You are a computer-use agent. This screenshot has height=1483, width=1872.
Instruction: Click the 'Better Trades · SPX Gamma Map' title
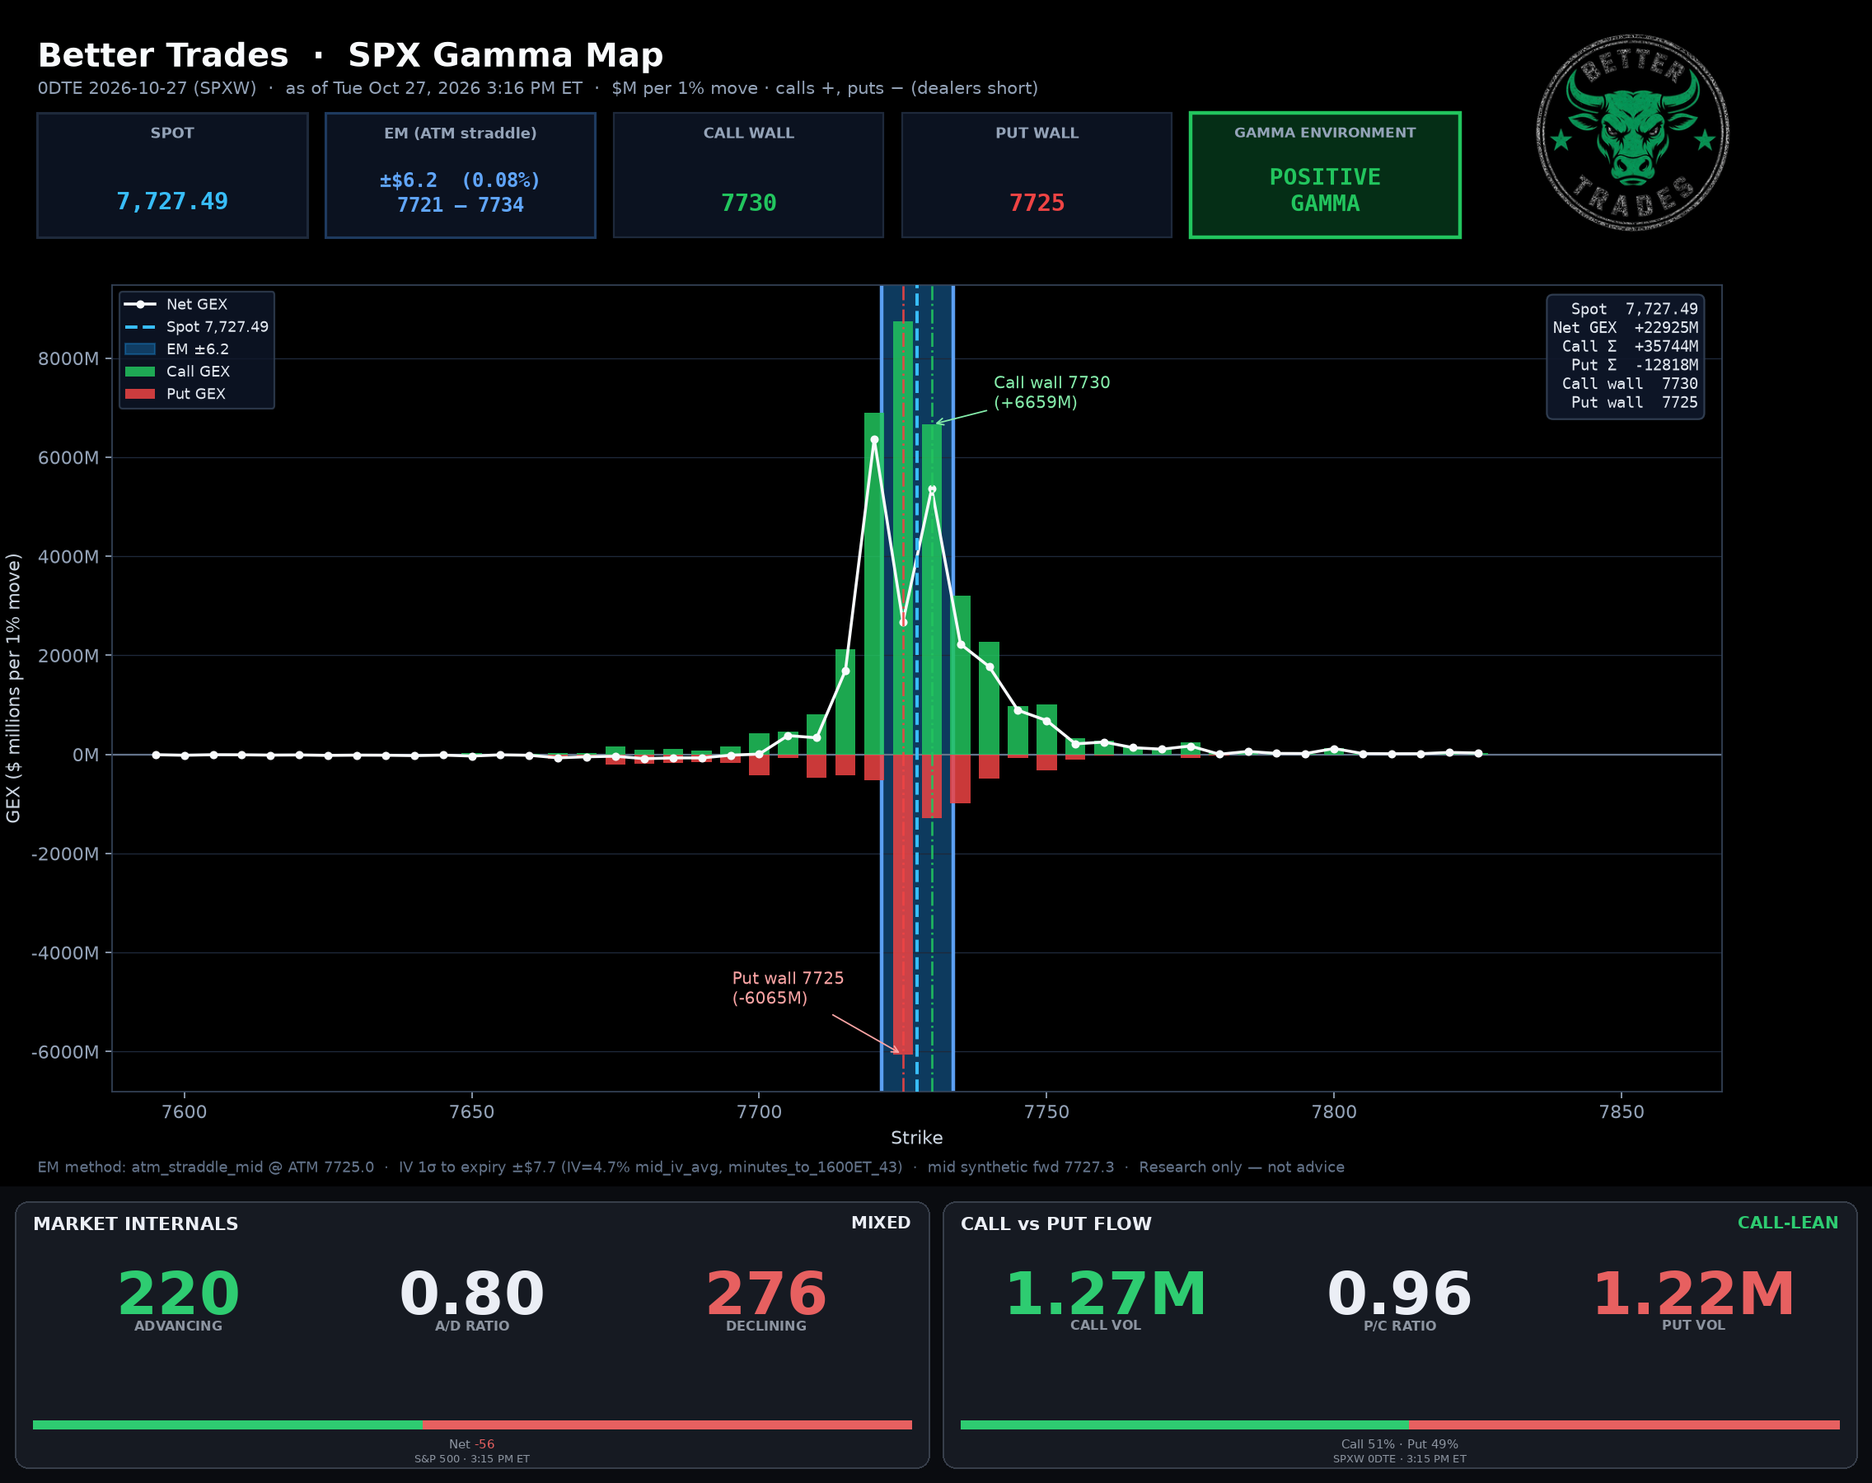(x=350, y=55)
